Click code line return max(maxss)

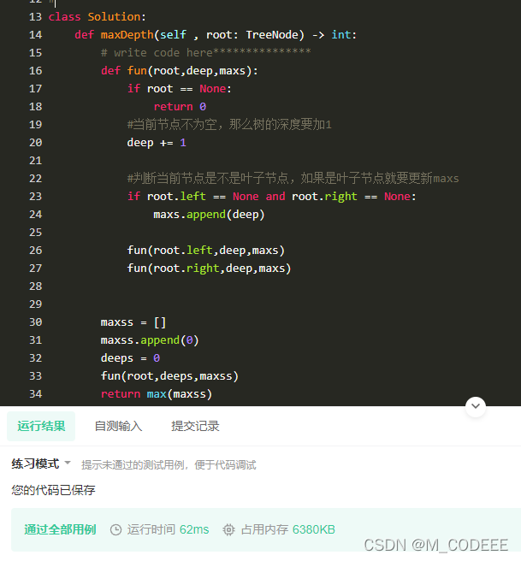157,394
